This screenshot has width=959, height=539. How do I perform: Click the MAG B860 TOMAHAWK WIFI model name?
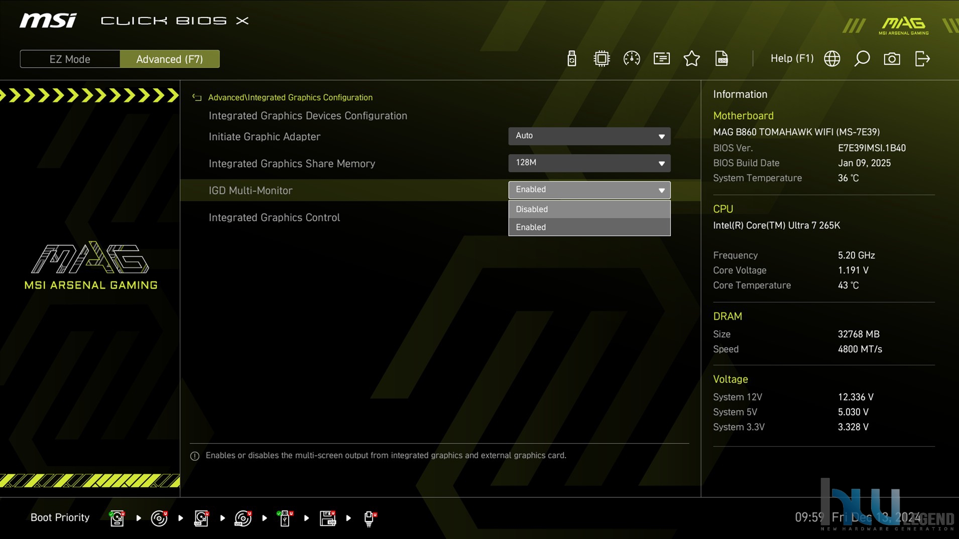[x=796, y=132]
